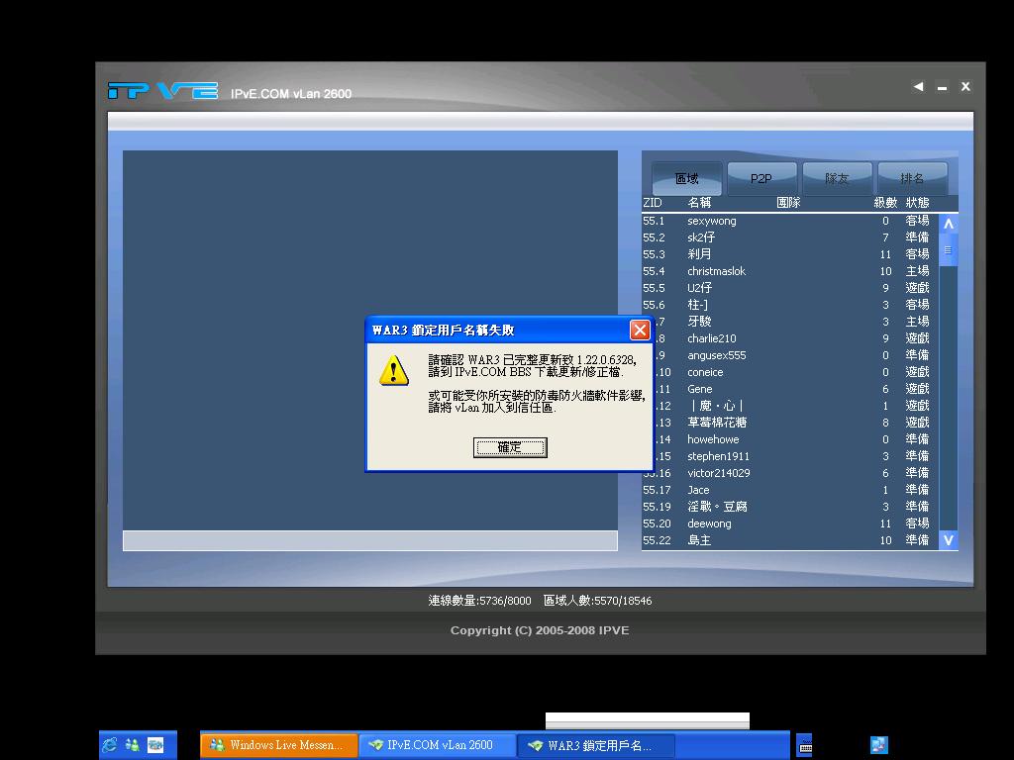The height and width of the screenshot is (760, 1014).
Task: Click the chat input field below chat area
Action: (370, 541)
